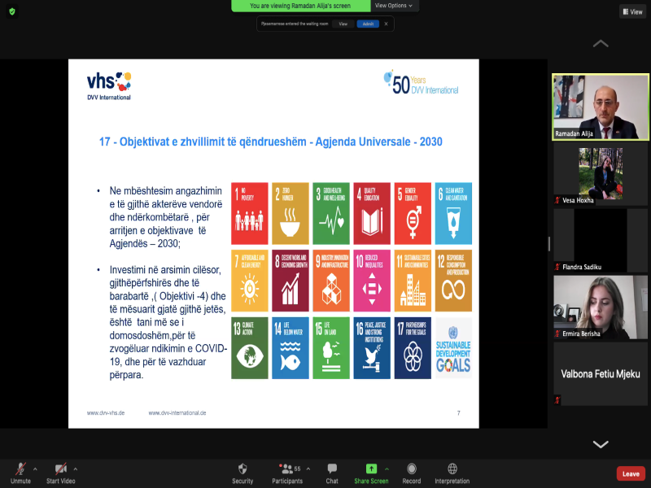Open the View Options dropdown
The width and height of the screenshot is (651, 488).
pyautogui.click(x=395, y=6)
